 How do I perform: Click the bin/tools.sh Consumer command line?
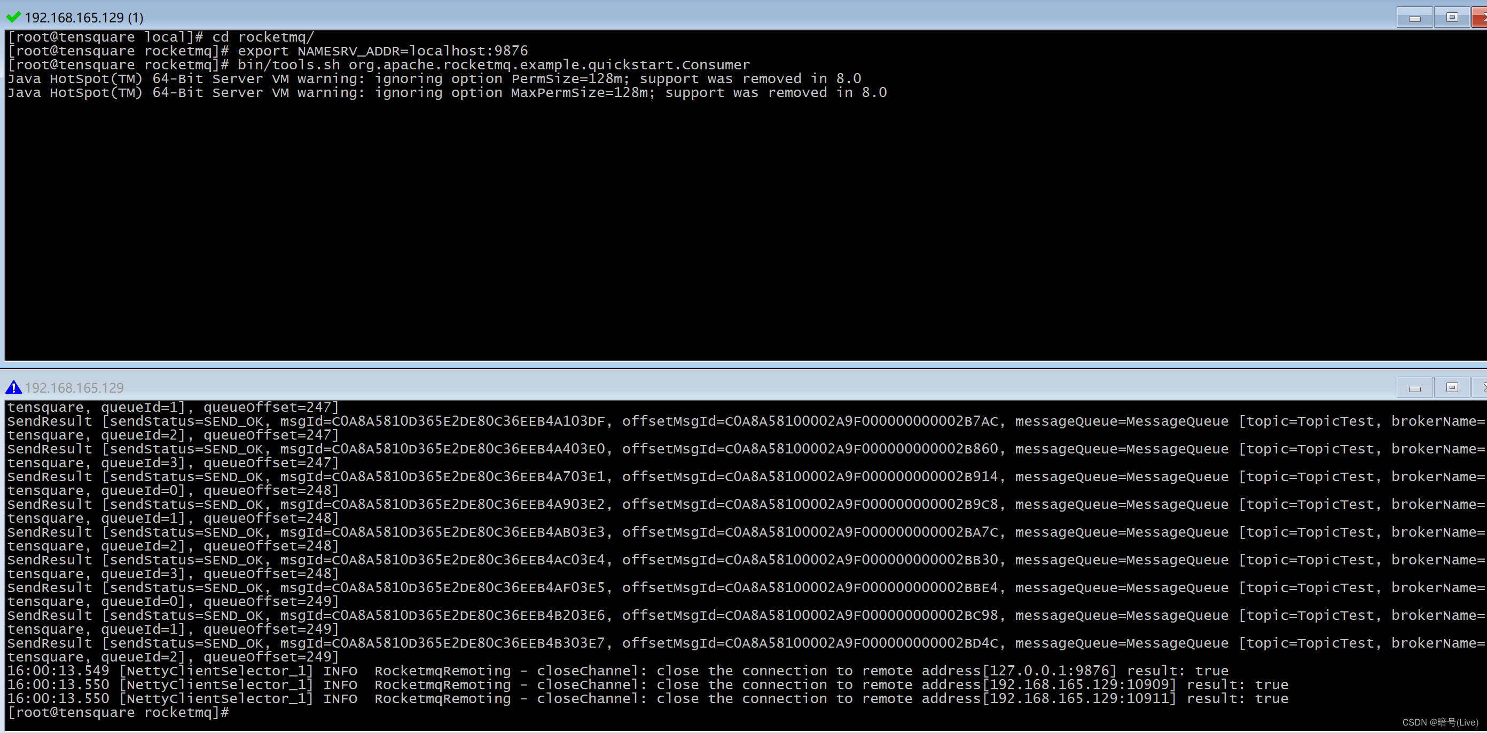493,65
